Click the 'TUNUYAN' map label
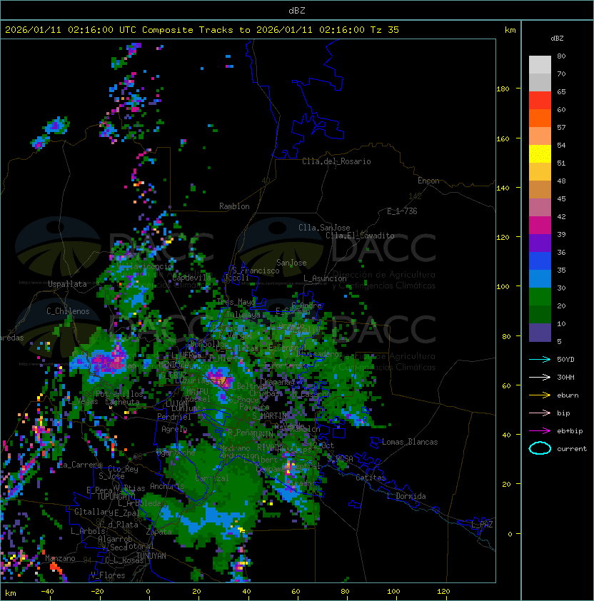594x601 pixels. [151, 556]
